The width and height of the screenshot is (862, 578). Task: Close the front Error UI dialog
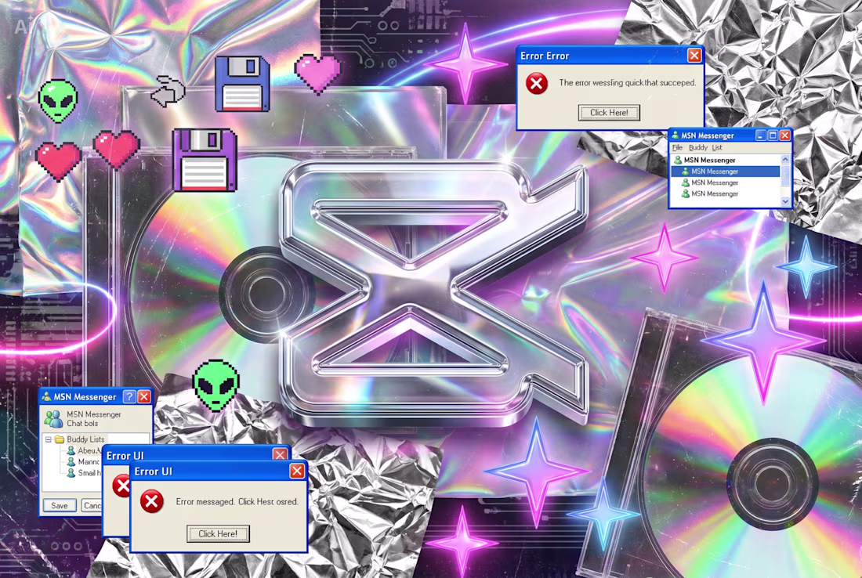click(x=297, y=471)
